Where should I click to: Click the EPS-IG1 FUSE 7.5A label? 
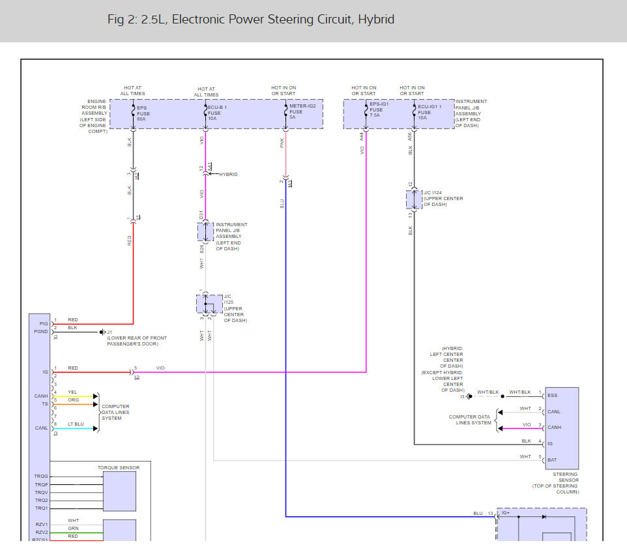[379, 110]
